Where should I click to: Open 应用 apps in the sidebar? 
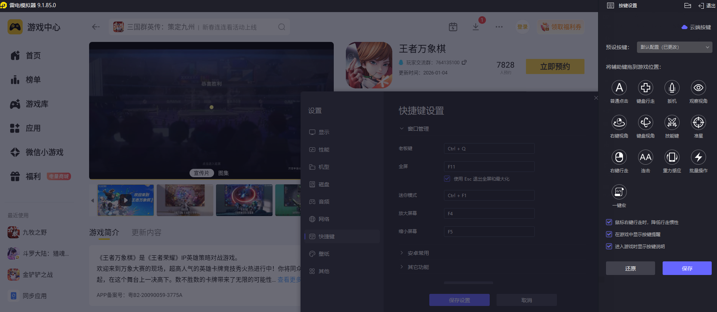[x=26, y=128]
